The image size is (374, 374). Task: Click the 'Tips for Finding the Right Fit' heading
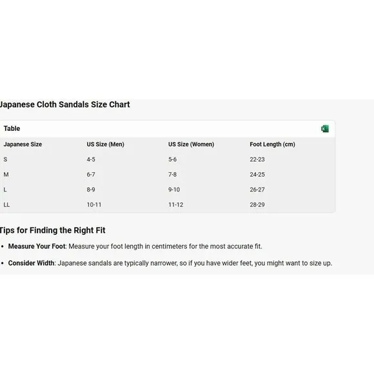click(x=52, y=230)
